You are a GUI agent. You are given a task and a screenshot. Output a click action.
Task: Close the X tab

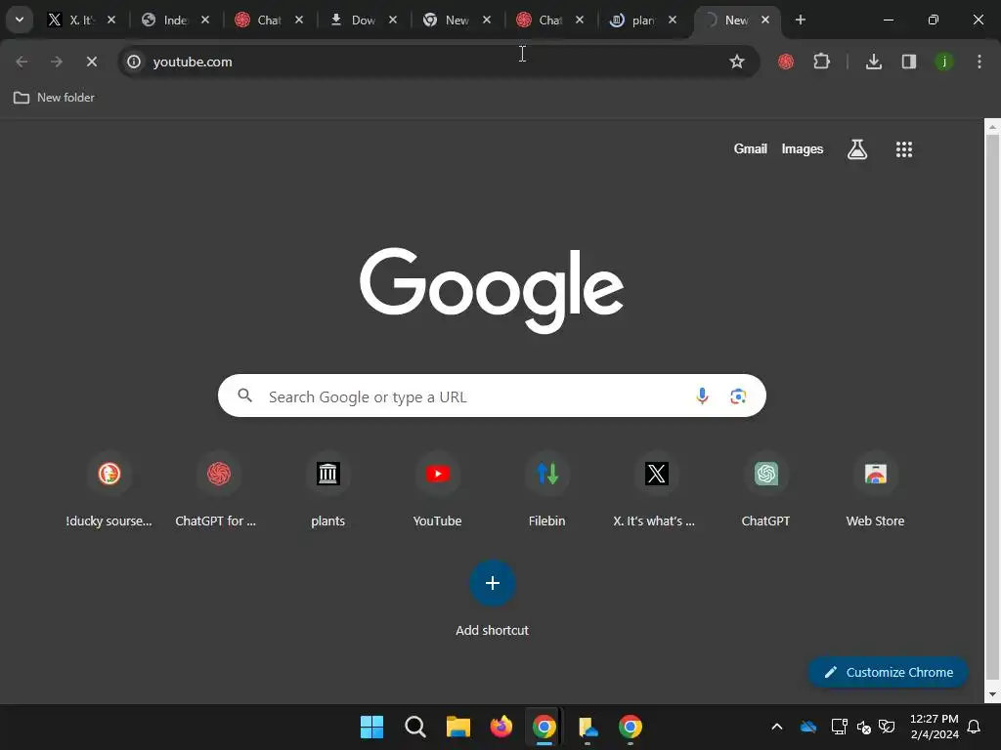coord(111,20)
